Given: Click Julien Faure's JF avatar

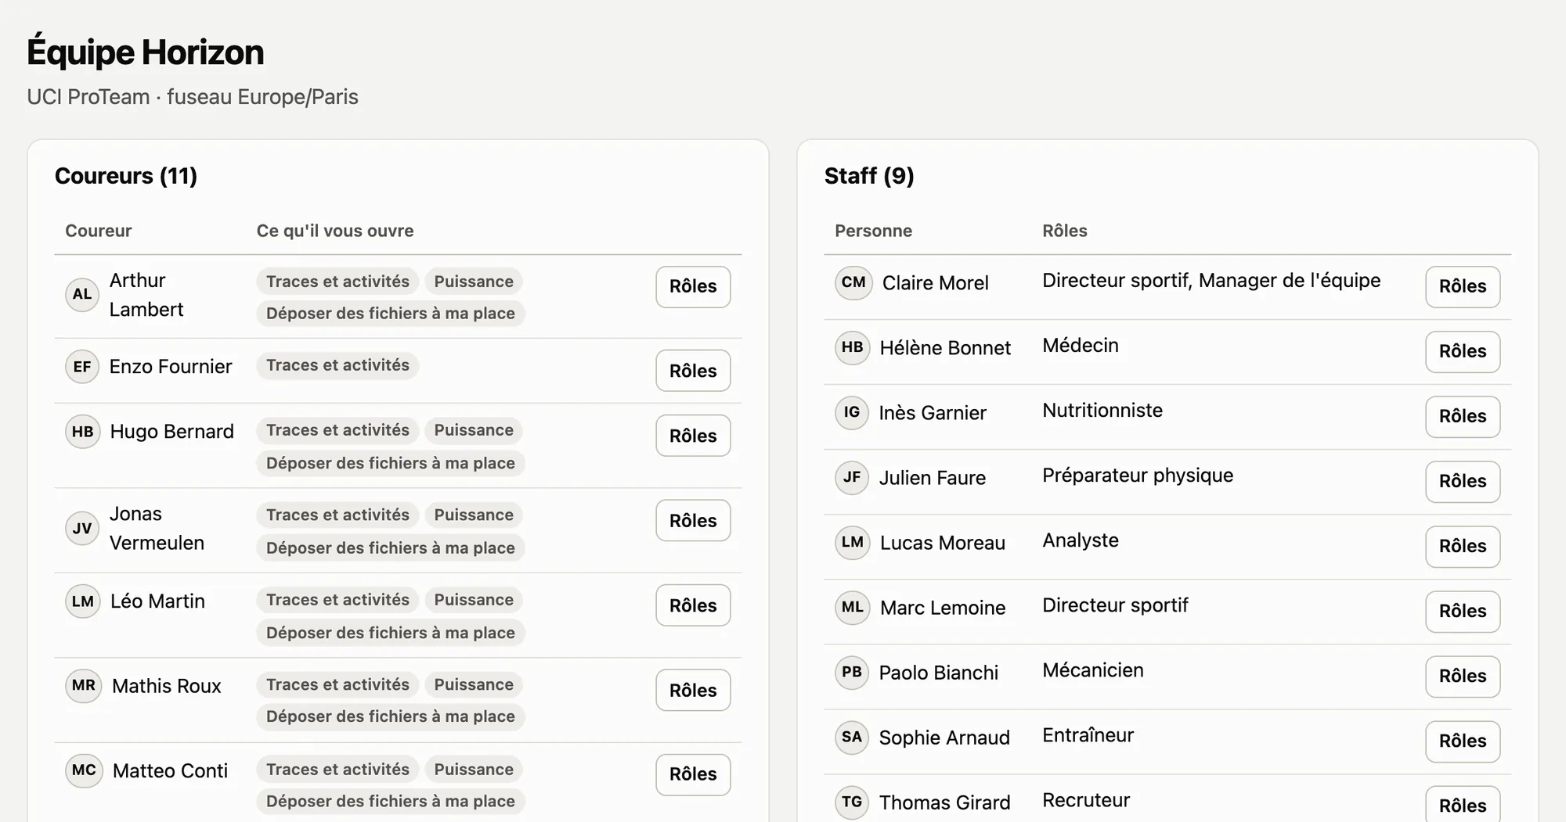Looking at the screenshot, I should pyautogui.click(x=852, y=478).
